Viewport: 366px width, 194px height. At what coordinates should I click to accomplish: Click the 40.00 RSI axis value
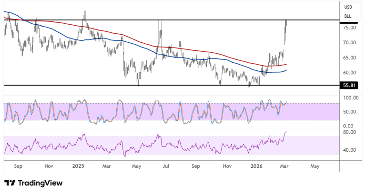[x=349, y=150]
